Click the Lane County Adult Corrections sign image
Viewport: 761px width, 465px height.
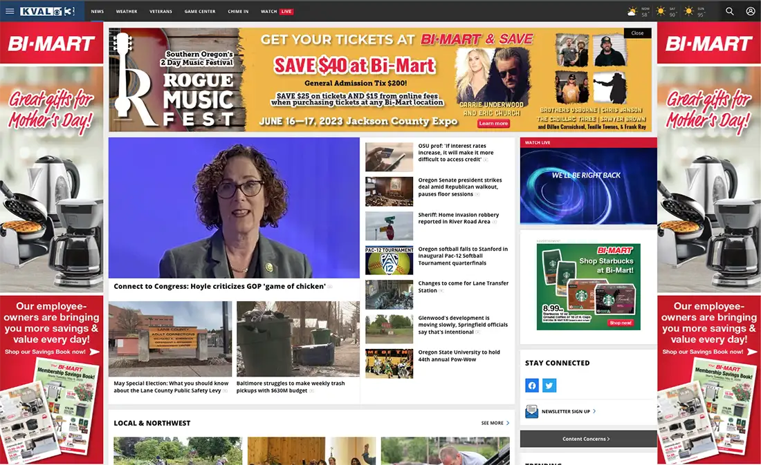click(x=170, y=339)
